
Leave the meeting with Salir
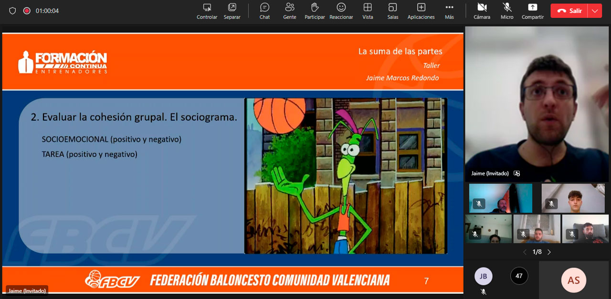pyautogui.click(x=569, y=11)
